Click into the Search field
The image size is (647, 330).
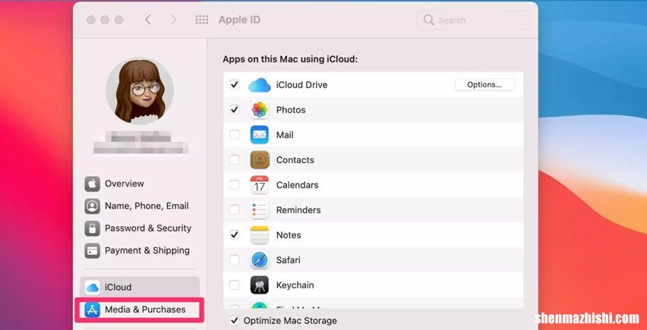coord(473,20)
